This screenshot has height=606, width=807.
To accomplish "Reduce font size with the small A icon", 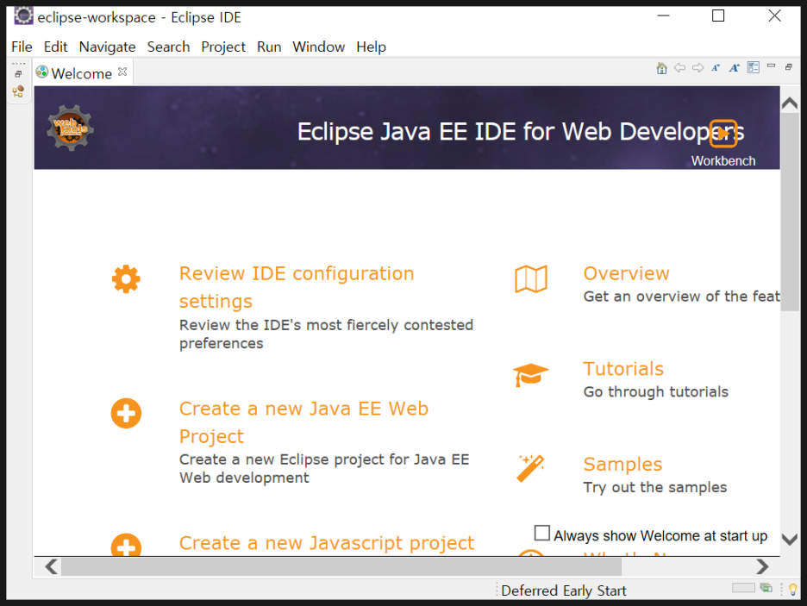I will click(x=716, y=68).
